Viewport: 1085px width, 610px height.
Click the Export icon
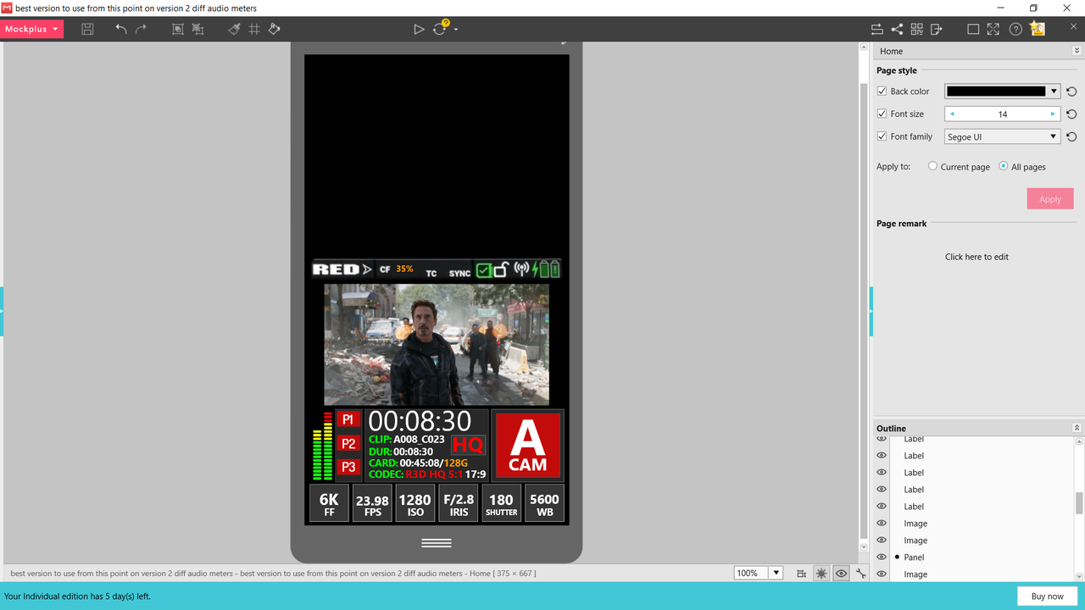pos(937,29)
